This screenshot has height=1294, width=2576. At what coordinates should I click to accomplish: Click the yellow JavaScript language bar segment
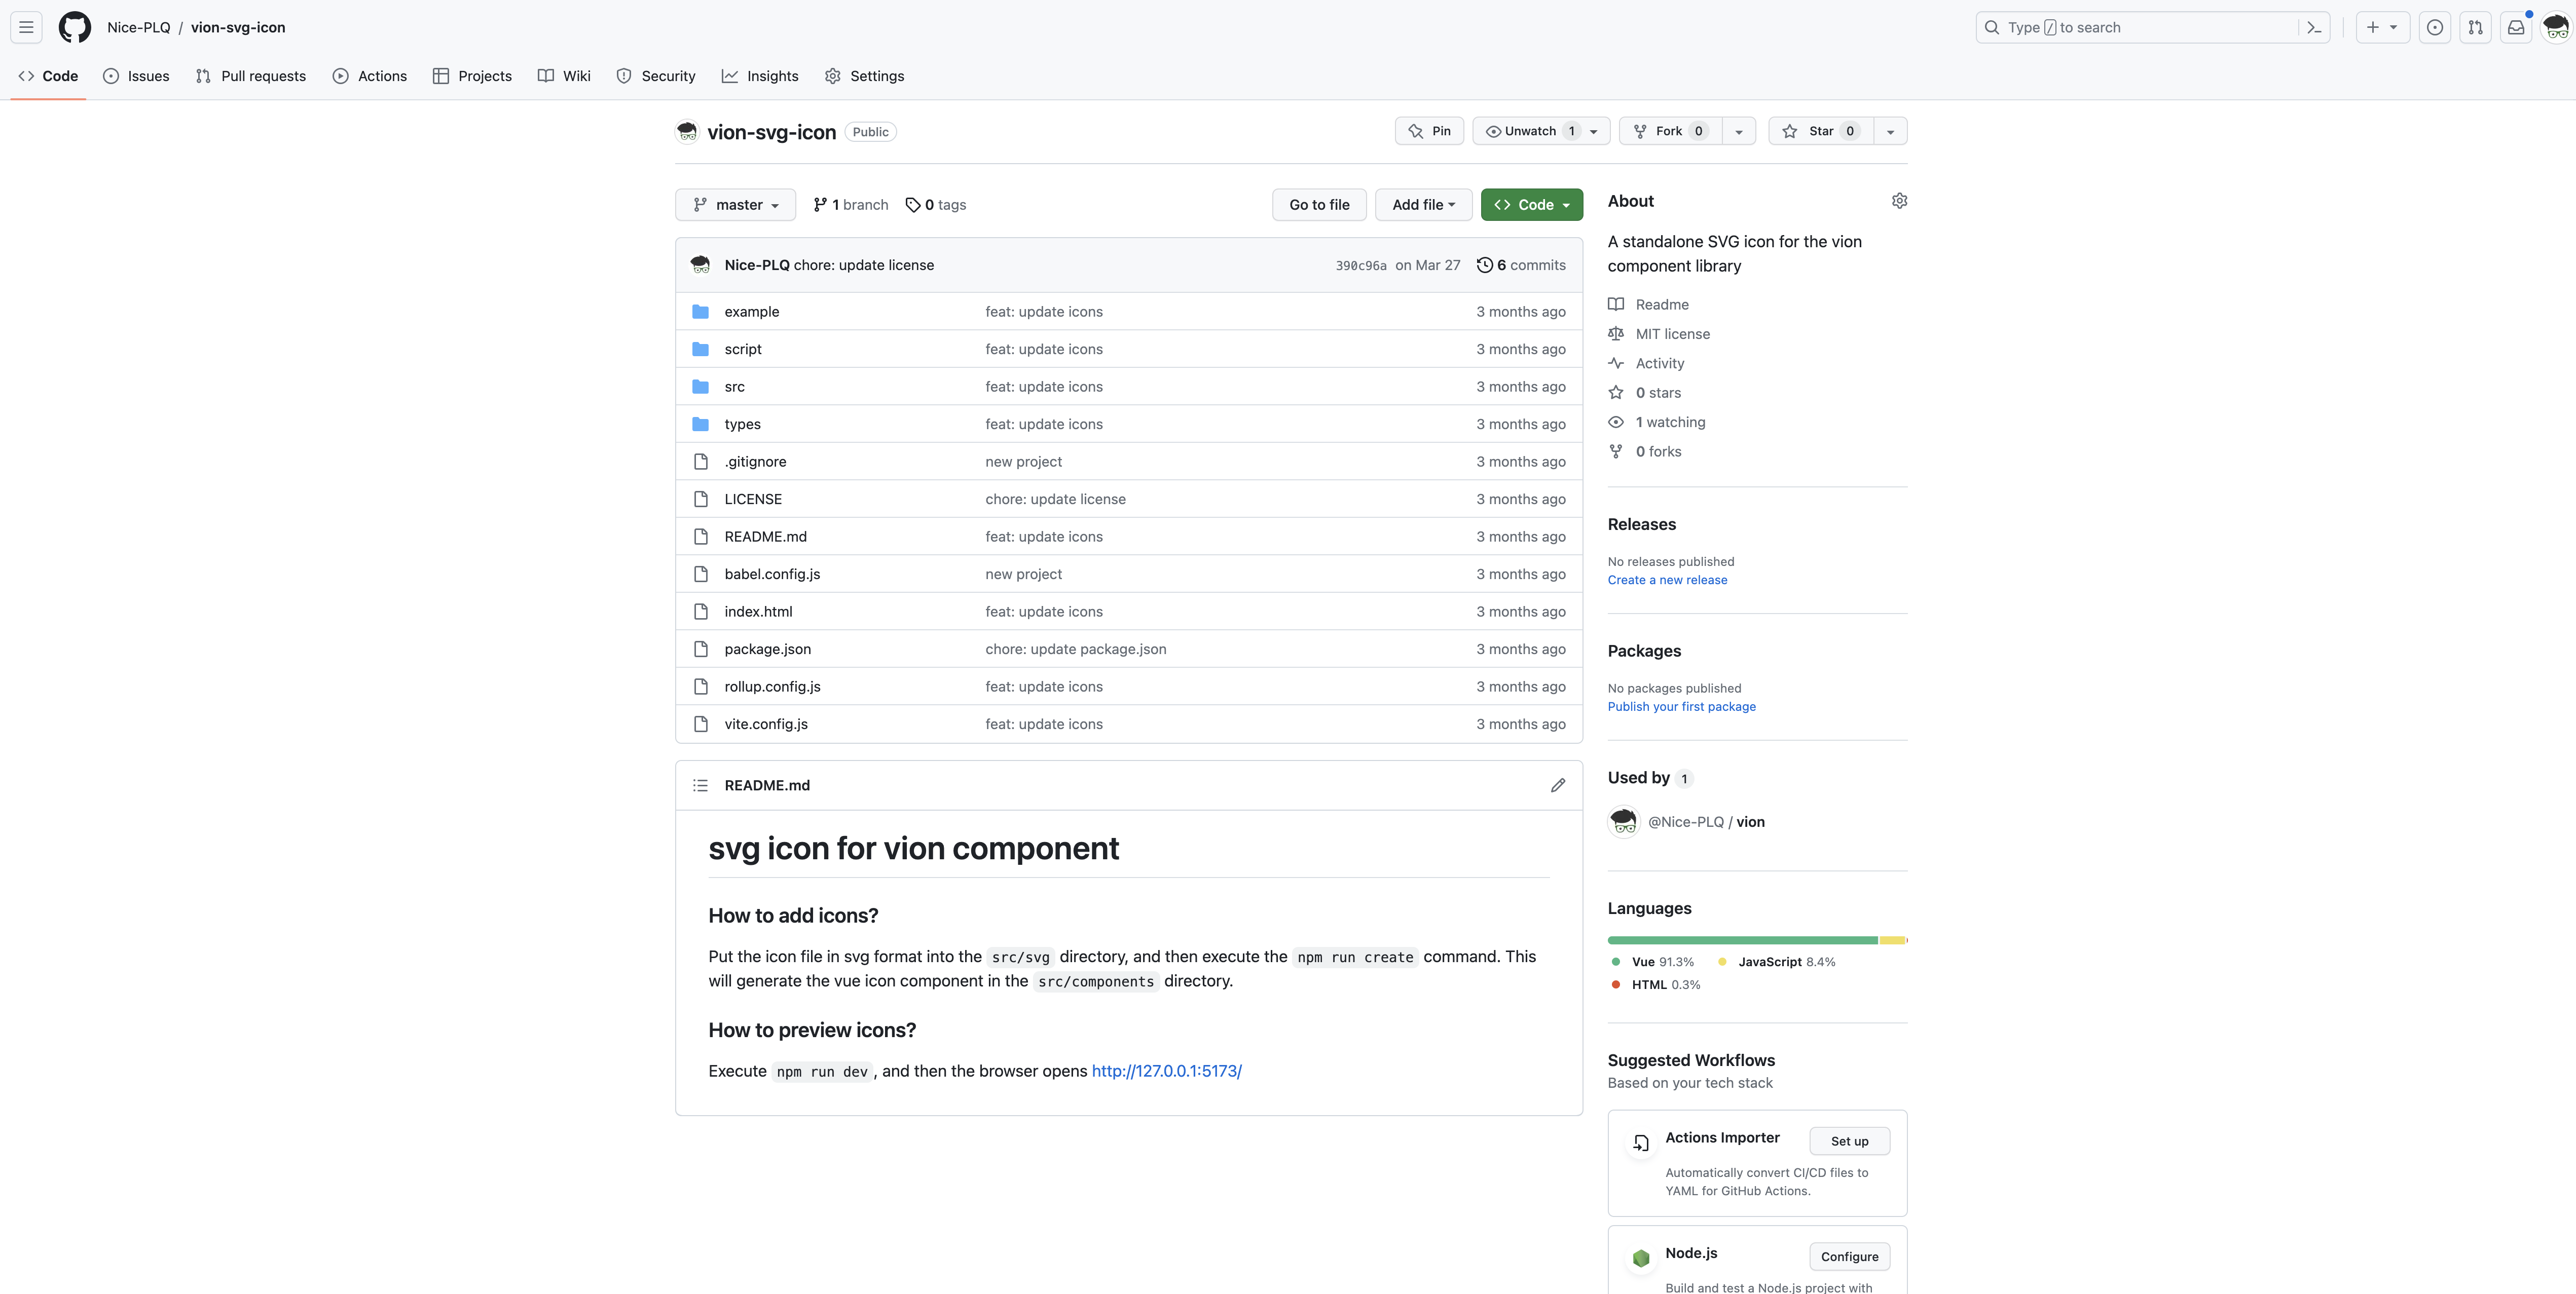coord(1892,940)
